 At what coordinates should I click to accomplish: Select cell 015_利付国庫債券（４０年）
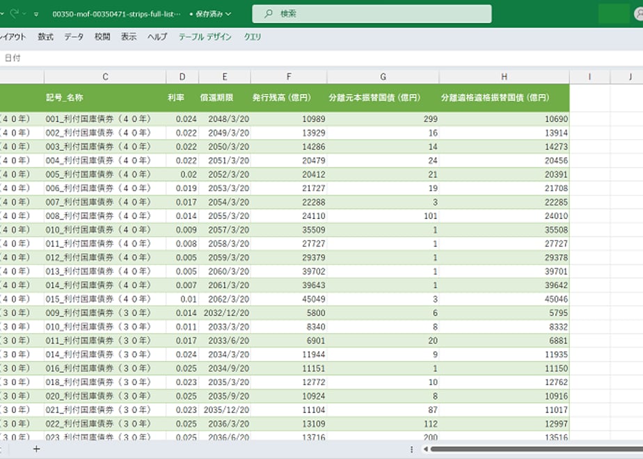point(105,299)
